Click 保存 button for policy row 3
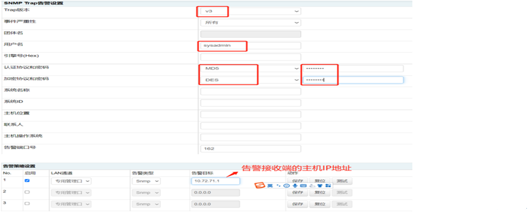This screenshot has width=528, height=213. (297, 204)
